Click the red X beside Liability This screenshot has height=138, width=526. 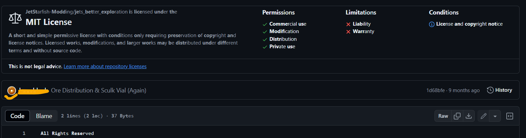point(348,24)
